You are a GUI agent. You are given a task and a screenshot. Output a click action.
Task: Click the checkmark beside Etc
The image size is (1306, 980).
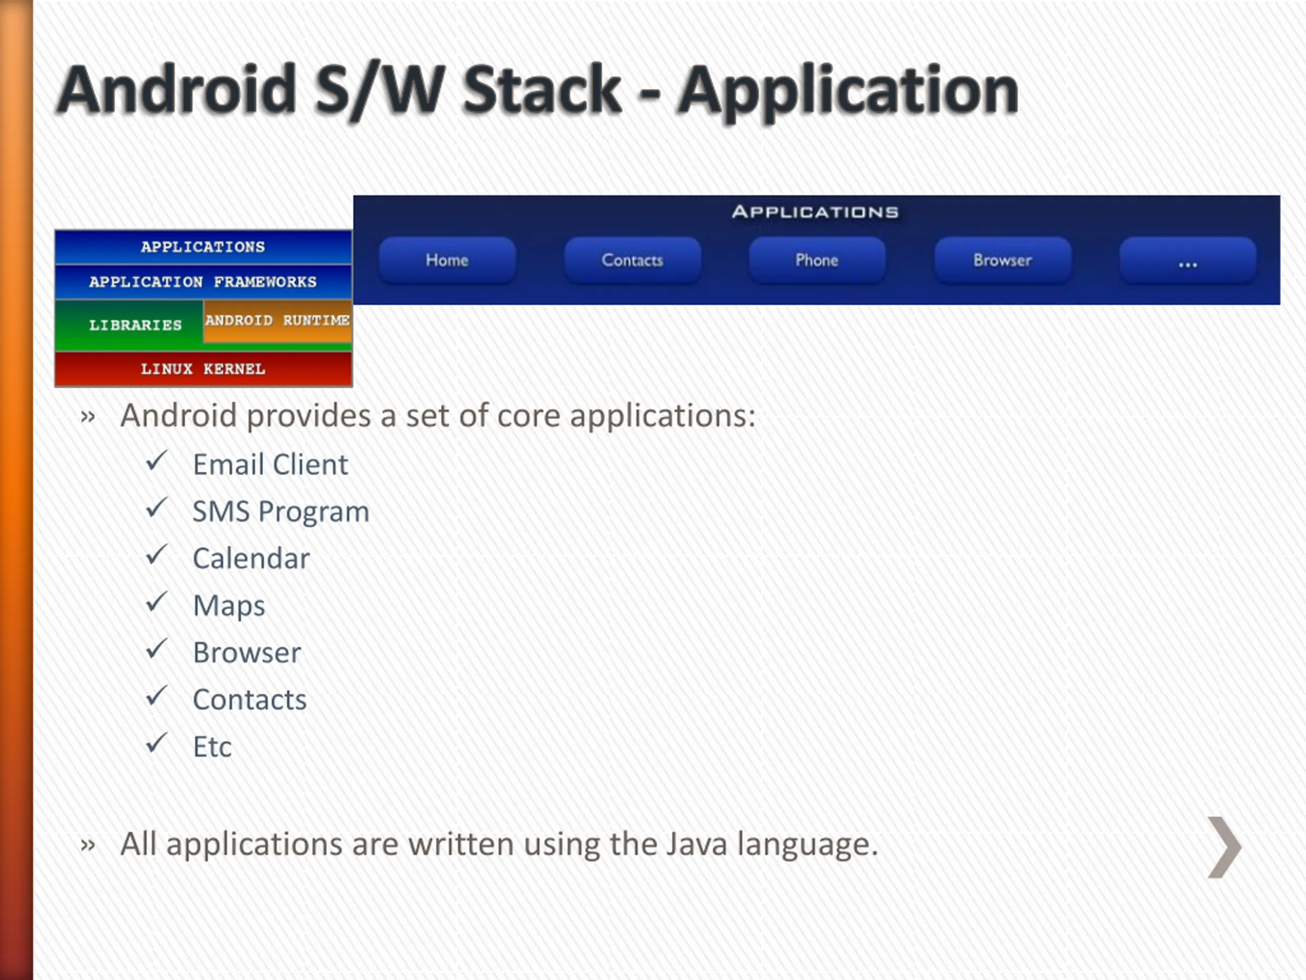[x=157, y=743]
